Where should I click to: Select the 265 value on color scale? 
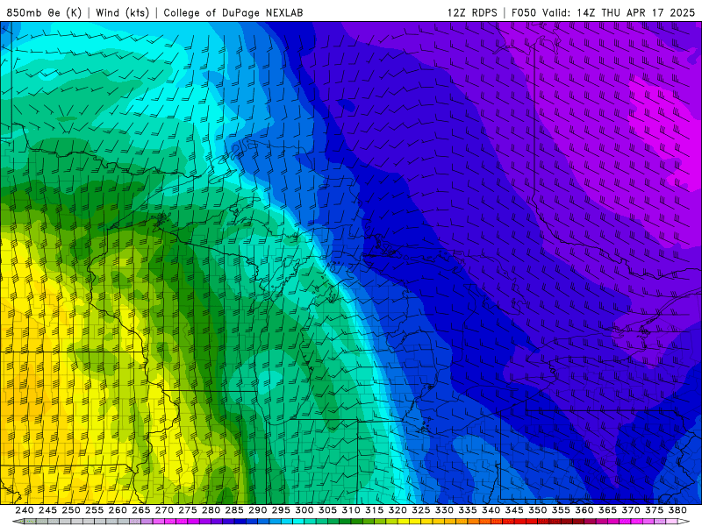point(141,510)
